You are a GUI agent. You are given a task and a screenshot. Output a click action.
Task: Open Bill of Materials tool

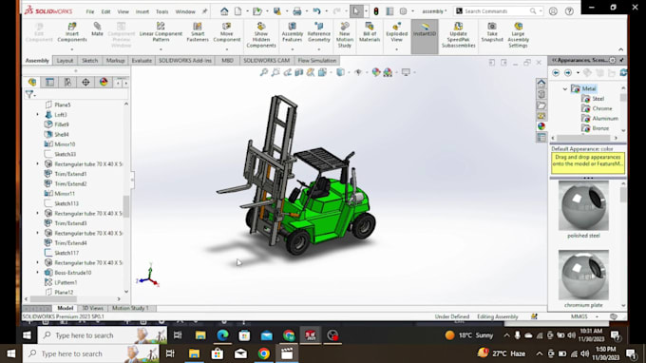[370, 32]
